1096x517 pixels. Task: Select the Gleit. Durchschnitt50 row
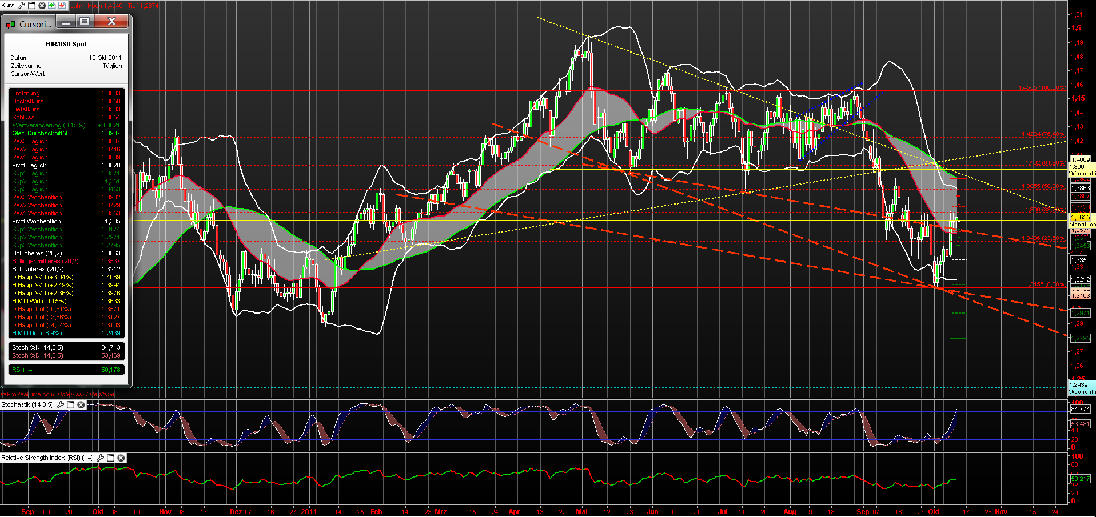coord(66,133)
